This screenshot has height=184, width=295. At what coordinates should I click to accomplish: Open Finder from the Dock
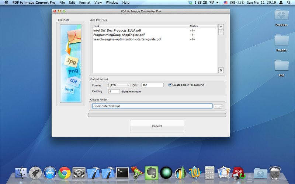[21, 173]
